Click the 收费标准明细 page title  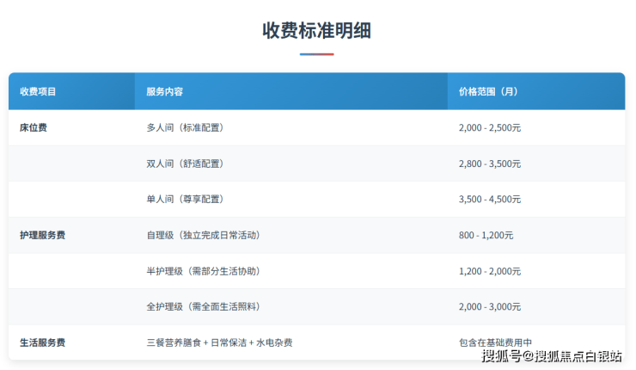pos(317,30)
